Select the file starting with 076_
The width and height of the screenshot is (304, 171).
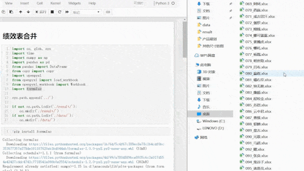click(256, 48)
